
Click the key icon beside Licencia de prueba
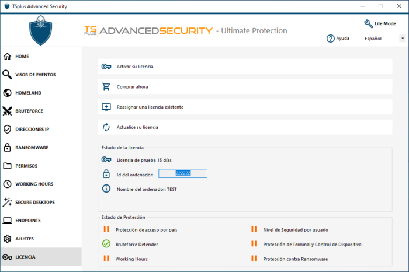click(106, 160)
